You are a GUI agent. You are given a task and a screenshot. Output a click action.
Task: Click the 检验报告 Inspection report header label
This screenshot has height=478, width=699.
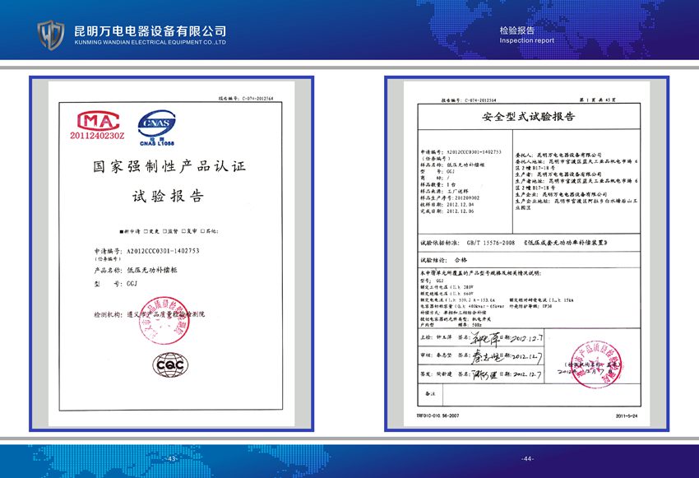coord(521,34)
